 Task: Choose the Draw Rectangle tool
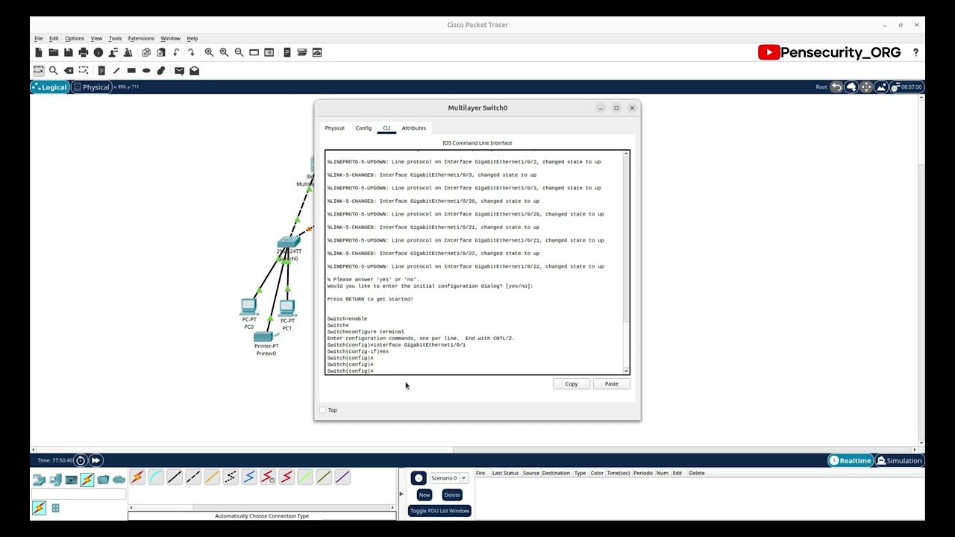[131, 70]
